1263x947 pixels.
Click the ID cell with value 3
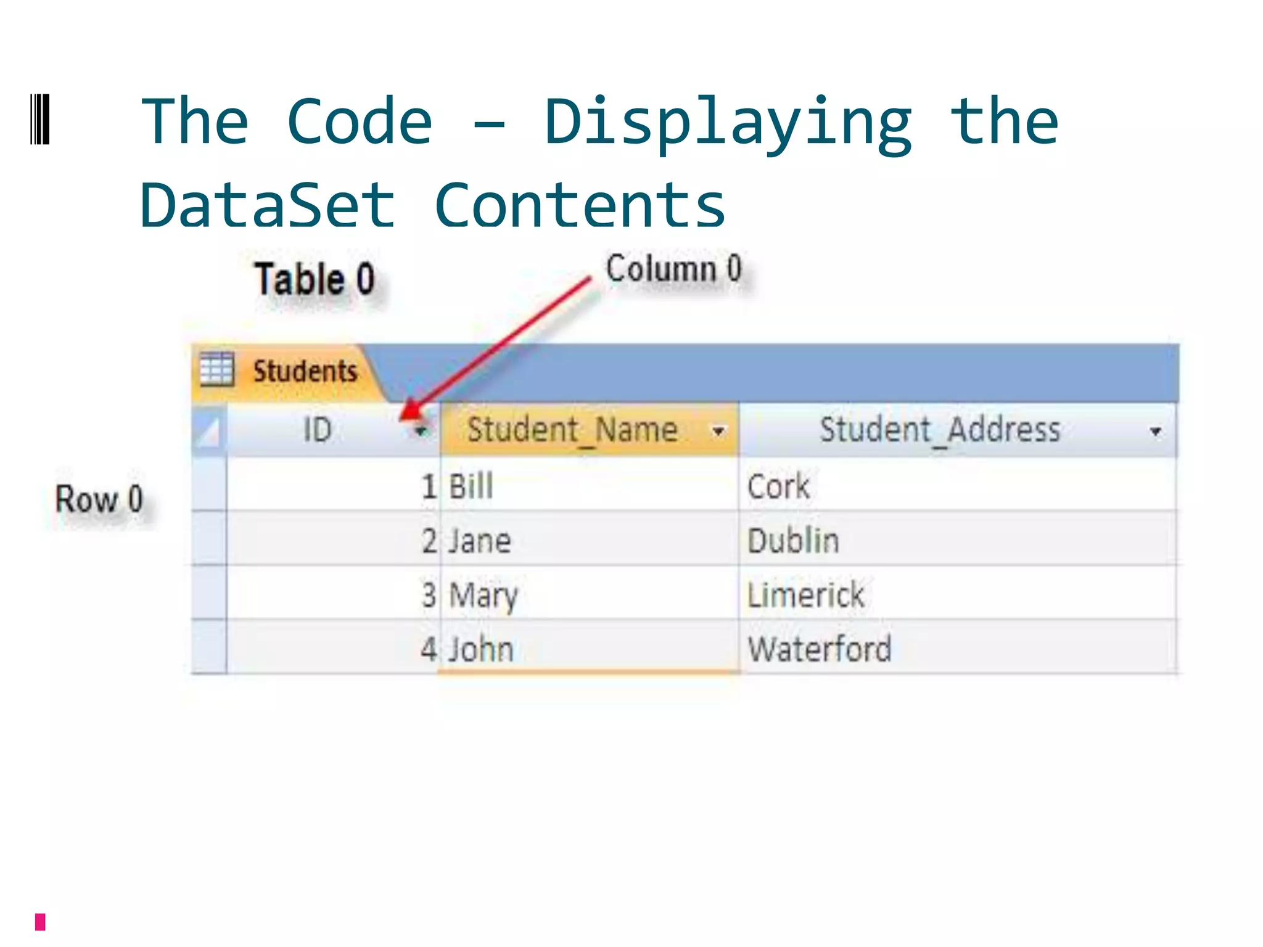coord(429,594)
